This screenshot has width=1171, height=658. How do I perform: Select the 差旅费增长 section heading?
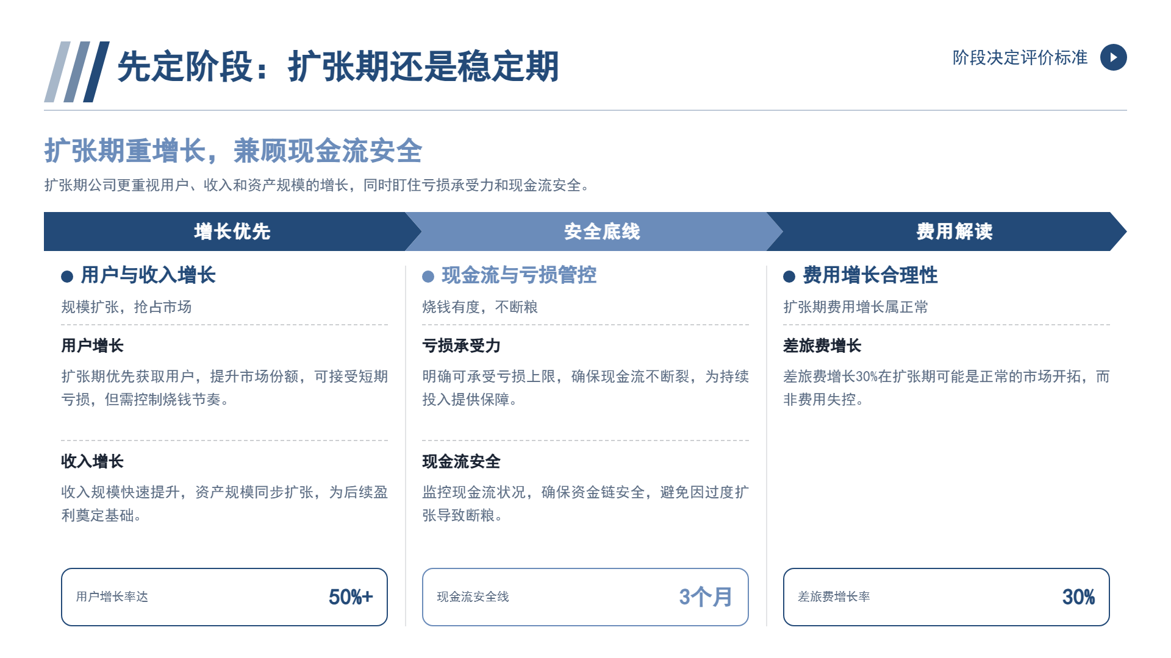pyautogui.click(x=822, y=345)
